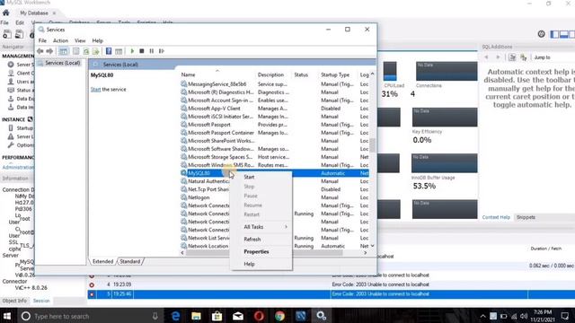The height and width of the screenshot is (323, 575).
Task: Click the taskbar search box
Action: click(90, 316)
